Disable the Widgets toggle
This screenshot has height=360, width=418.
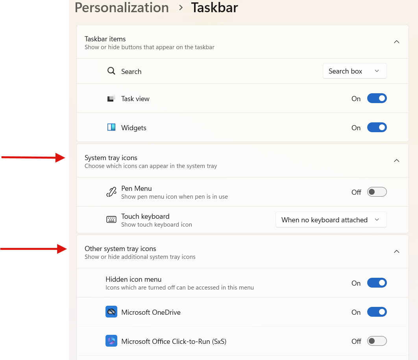coord(377,127)
